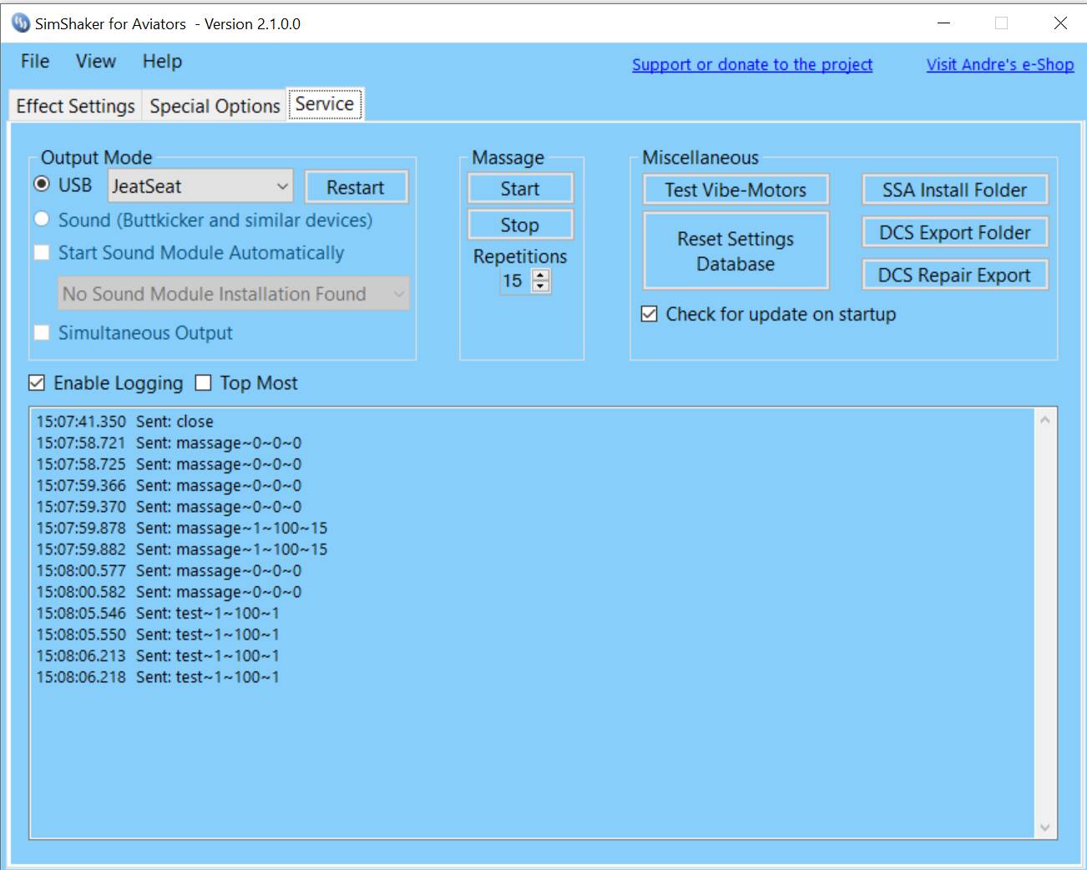This screenshot has width=1087, height=870.
Task: Open the File menu
Action: tap(35, 61)
